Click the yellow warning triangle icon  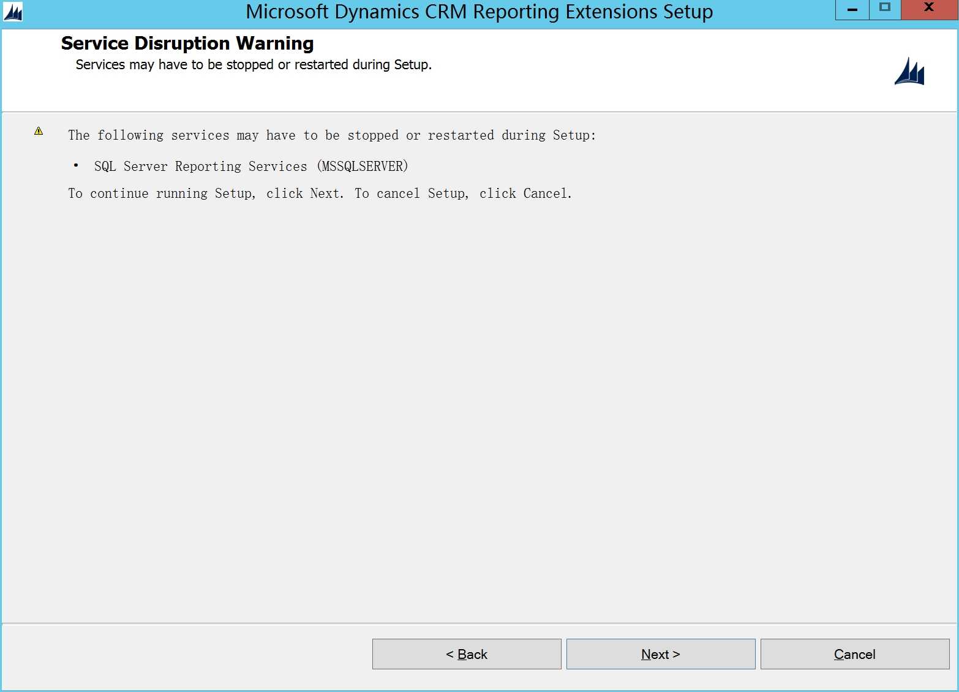(x=39, y=131)
